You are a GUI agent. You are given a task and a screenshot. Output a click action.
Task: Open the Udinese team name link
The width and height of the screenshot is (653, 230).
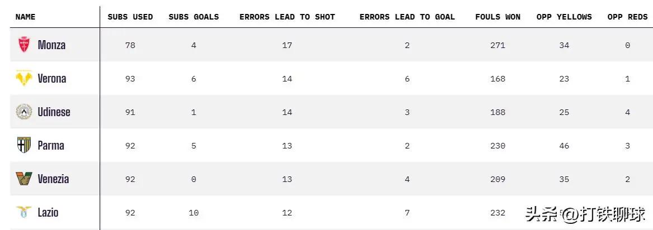coord(54,112)
